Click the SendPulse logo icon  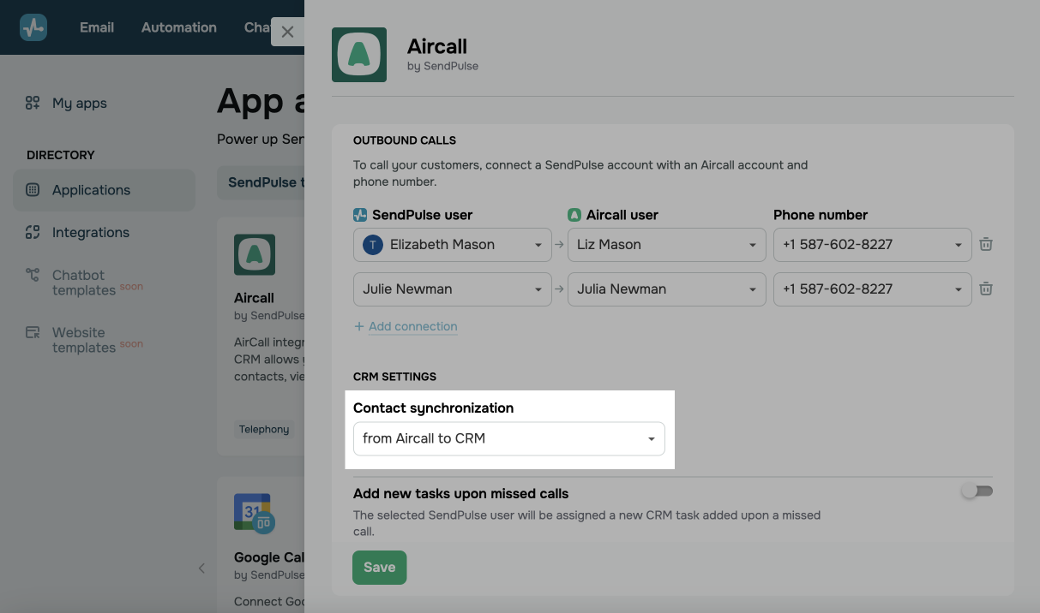(x=33, y=27)
